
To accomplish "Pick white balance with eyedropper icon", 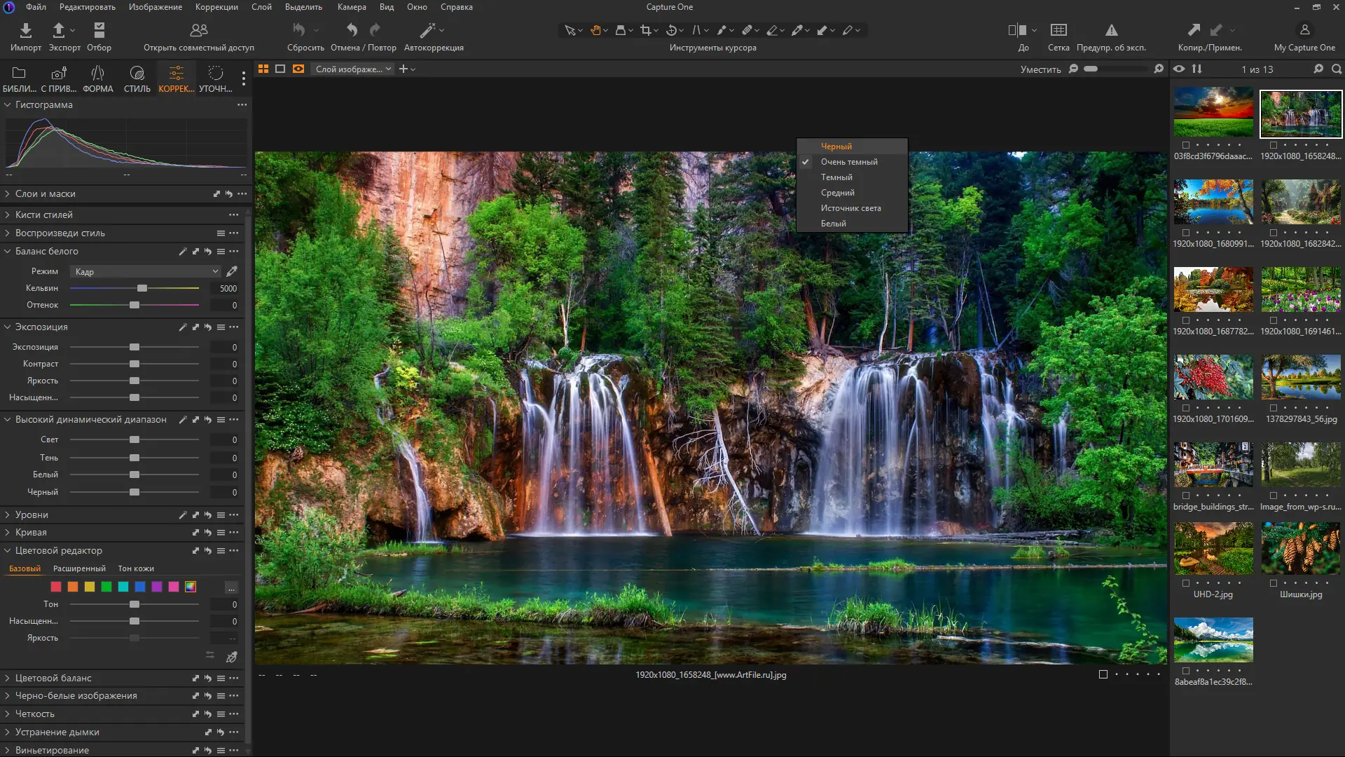I will coord(232,271).
